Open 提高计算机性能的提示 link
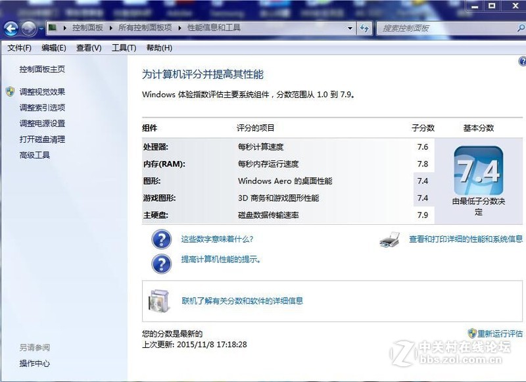Viewport: 526px width, 382px height. coord(221,259)
